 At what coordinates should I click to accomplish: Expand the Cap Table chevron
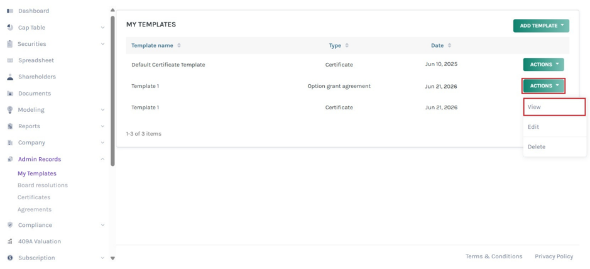point(102,28)
